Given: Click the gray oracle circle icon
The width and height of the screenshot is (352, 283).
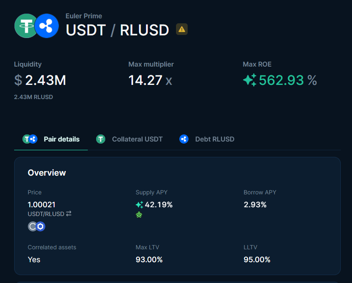Looking at the screenshot, I should tap(32, 226).
